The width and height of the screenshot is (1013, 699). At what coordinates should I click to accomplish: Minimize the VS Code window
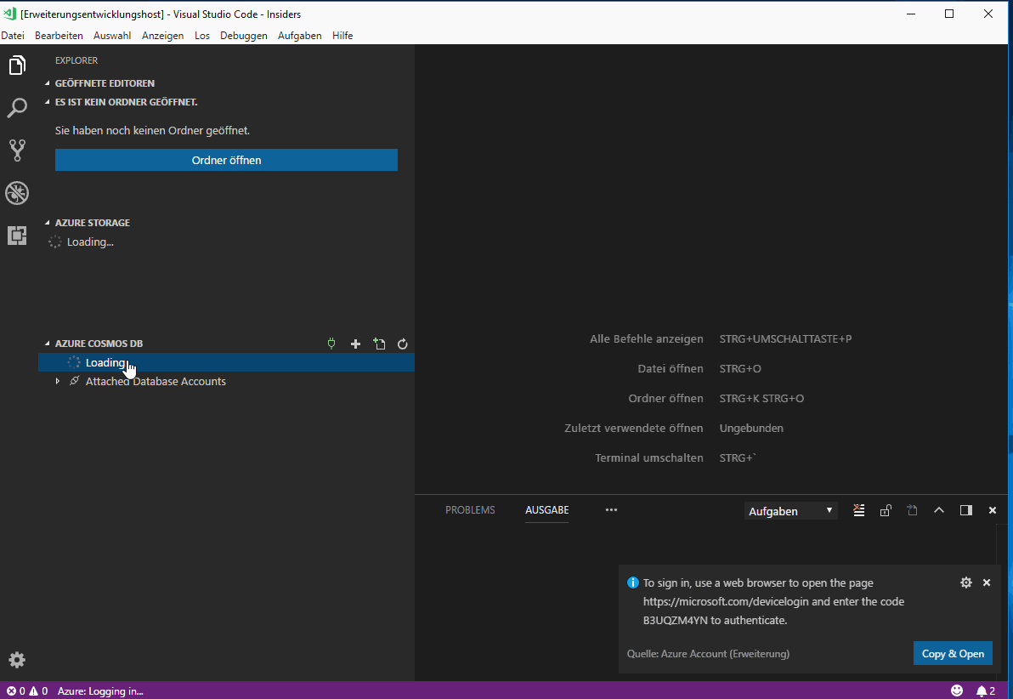tap(911, 14)
